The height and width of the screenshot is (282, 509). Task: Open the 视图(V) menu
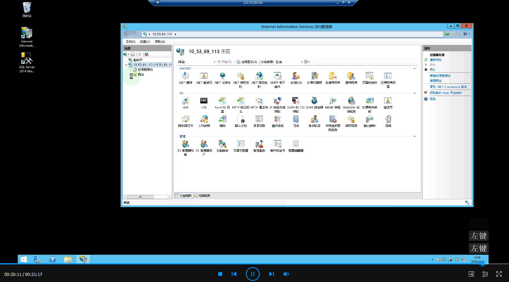click(145, 42)
